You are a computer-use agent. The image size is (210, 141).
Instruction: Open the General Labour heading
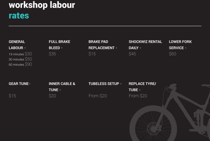click(17, 45)
